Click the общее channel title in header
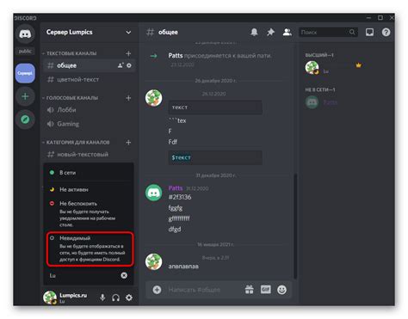The width and height of the screenshot is (408, 319). pos(168,33)
